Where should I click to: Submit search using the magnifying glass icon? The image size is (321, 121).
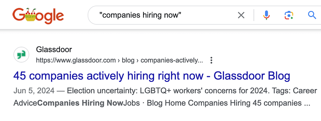pyautogui.click(x=312, y=15)
